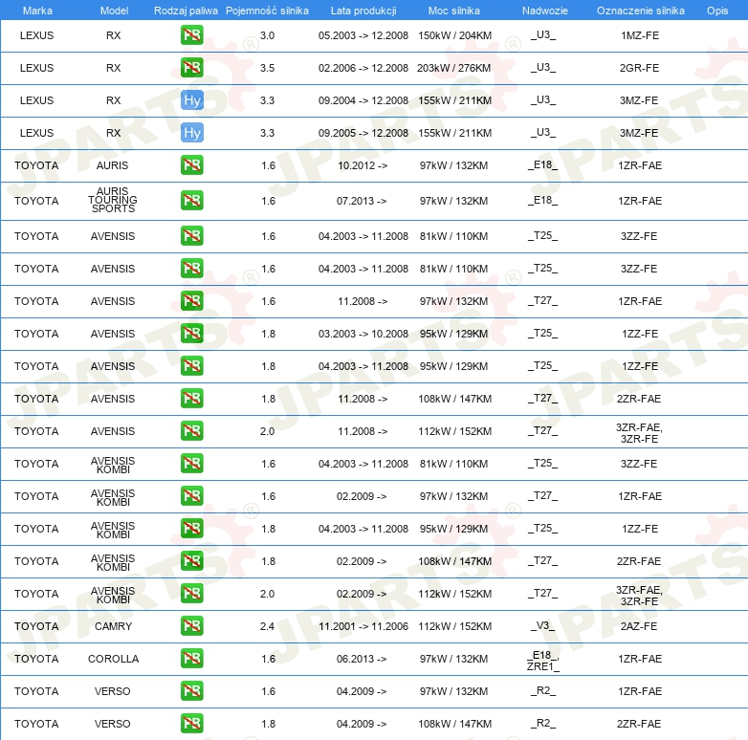This screenshot has height=740, width=748.
Task: Click the Moc silnika column header
Action: tap(453, 11)
